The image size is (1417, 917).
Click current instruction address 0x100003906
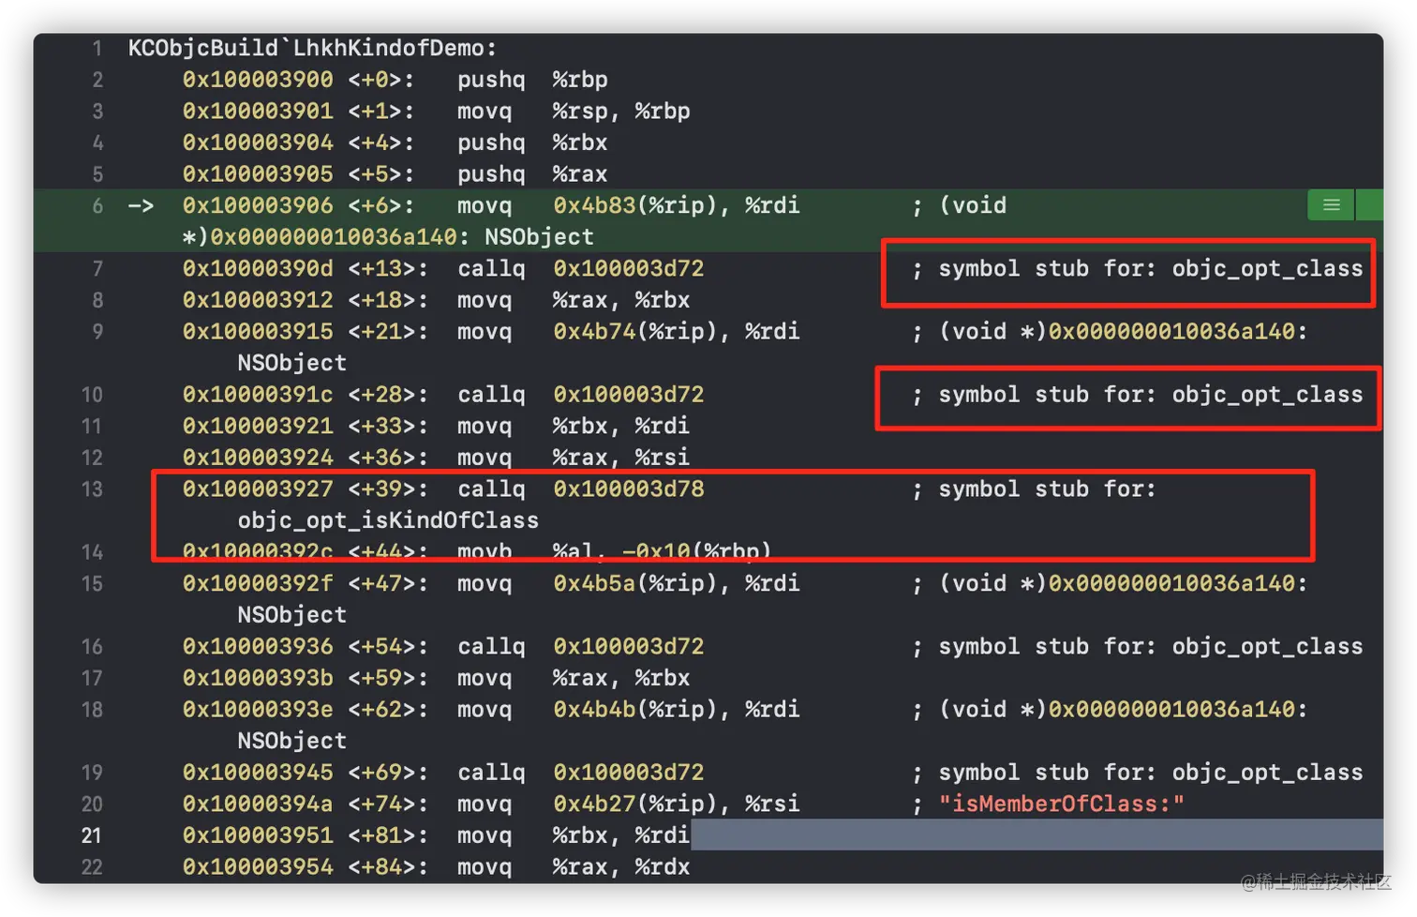click(x=258, y=205)
